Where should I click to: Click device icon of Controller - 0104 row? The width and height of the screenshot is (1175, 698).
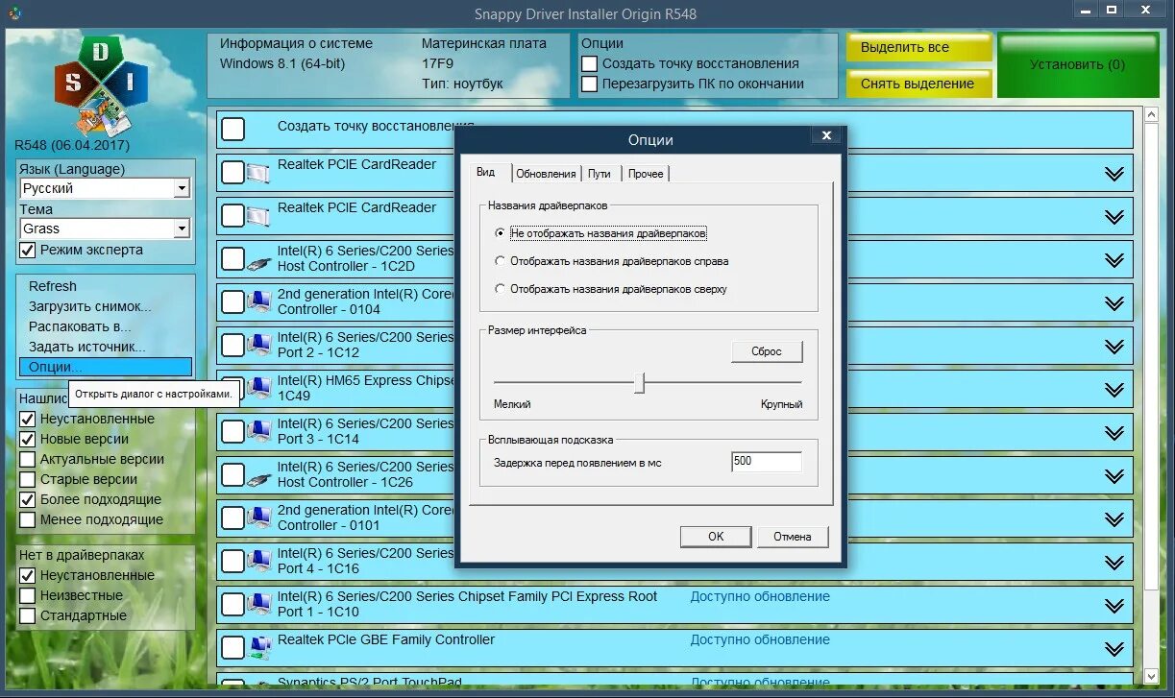coord(258,302)
